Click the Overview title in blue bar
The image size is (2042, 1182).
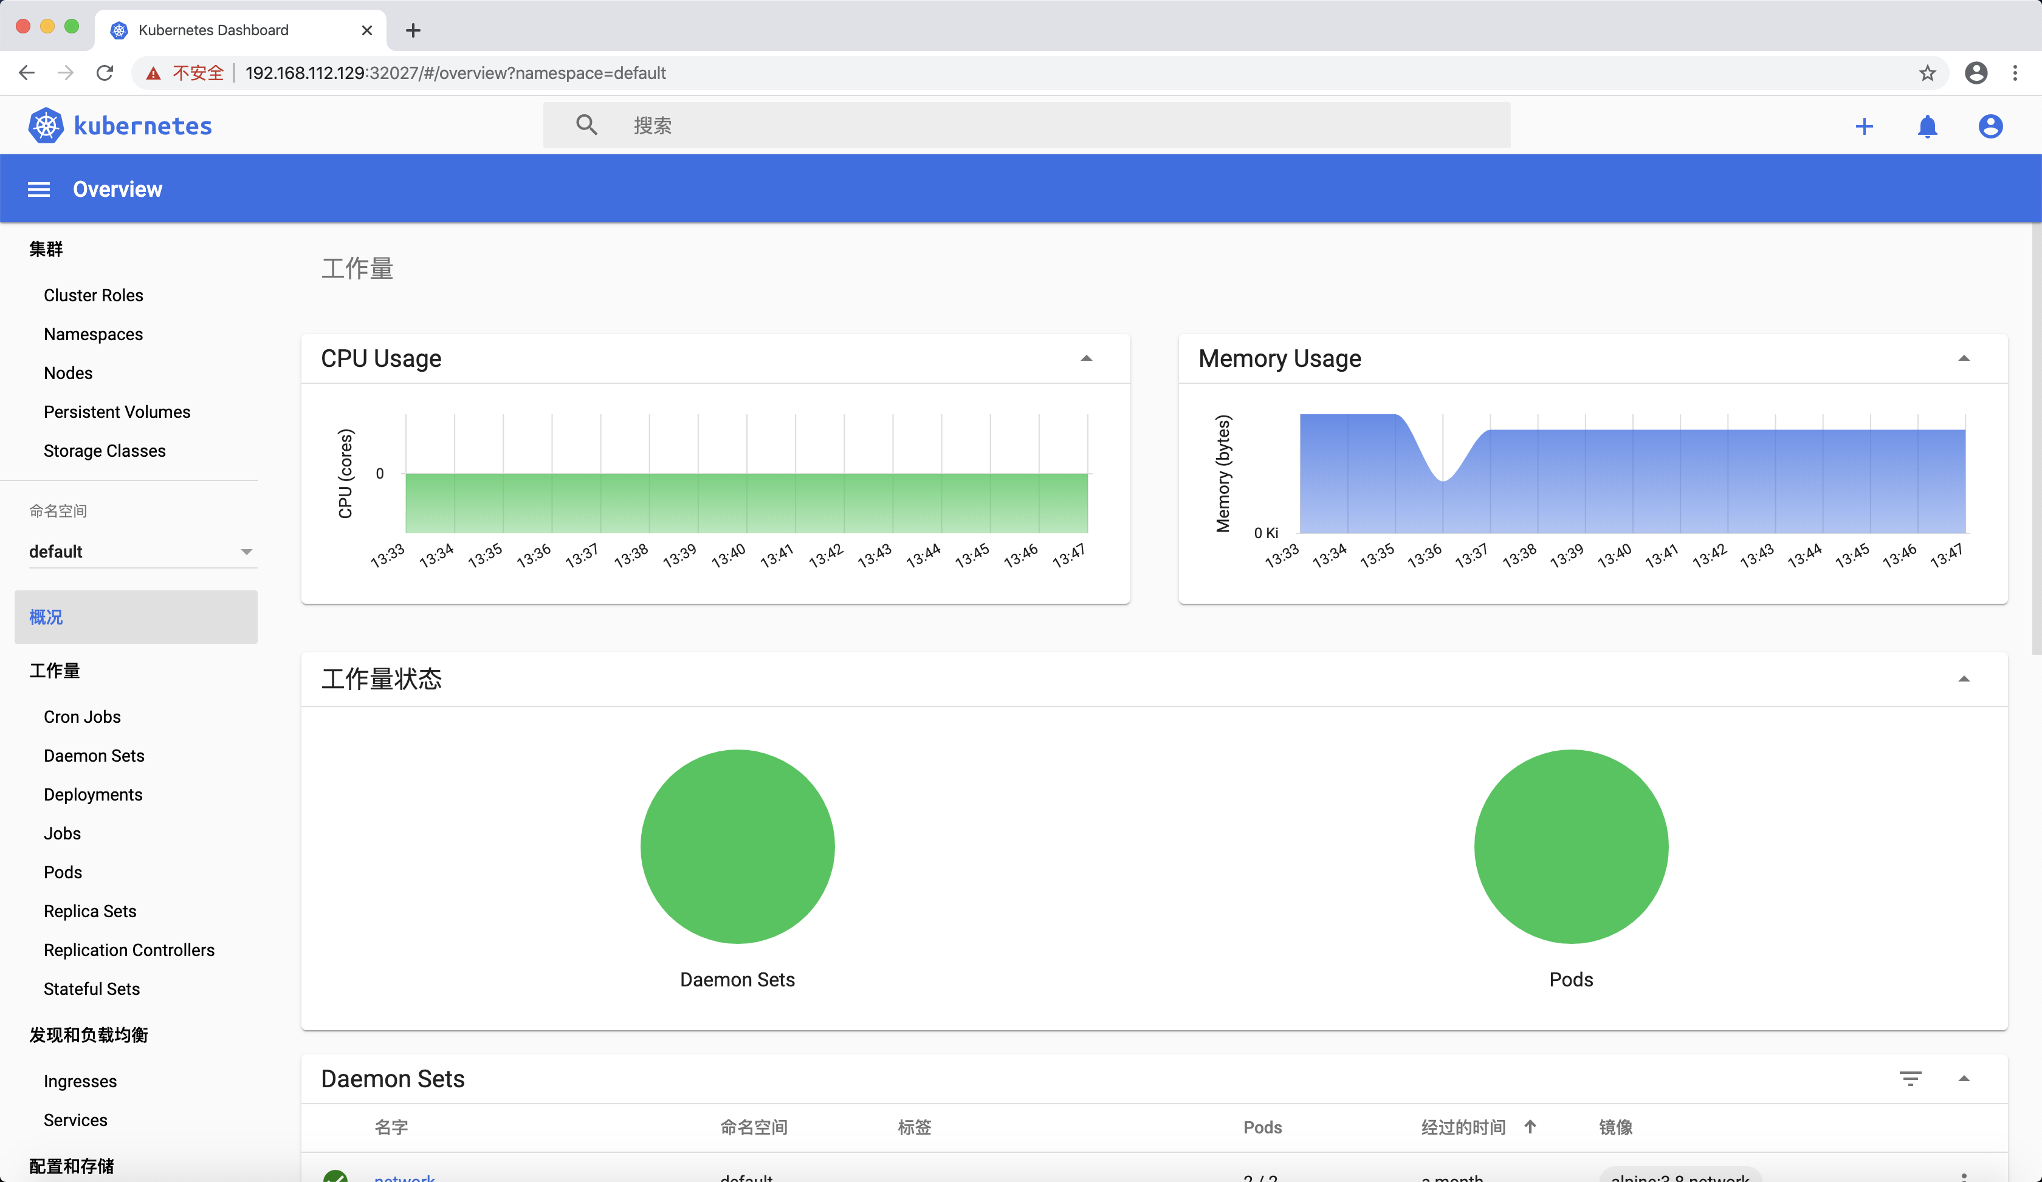[x=117, y=190]
